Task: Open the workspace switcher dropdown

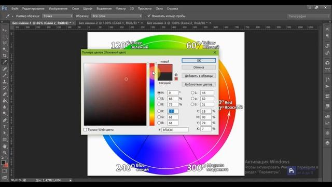Action: tap(309, 16)
